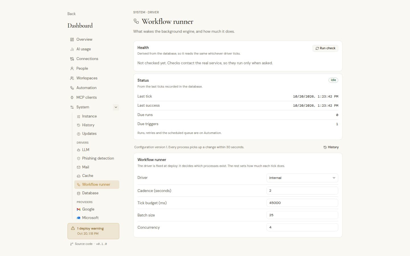The height and width of the screenshot is (256, 410).
Task: Click the Last success timestamp value
Action: click(315, 106)
